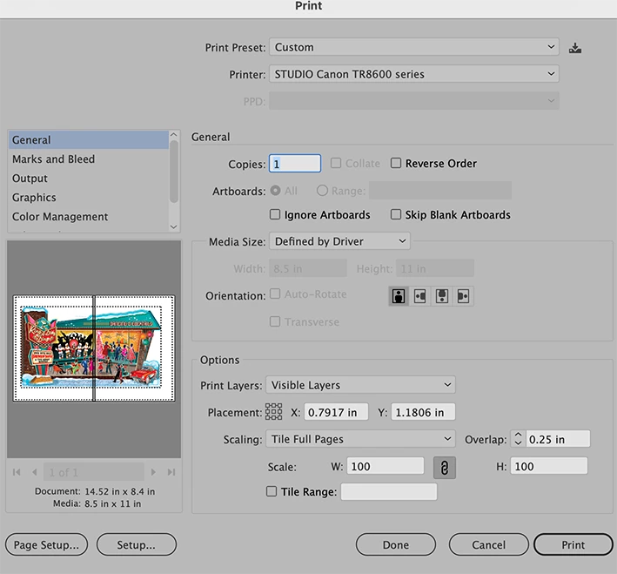Click the Copies input field
The image size is (617, 574).
[x=295, y=164]
